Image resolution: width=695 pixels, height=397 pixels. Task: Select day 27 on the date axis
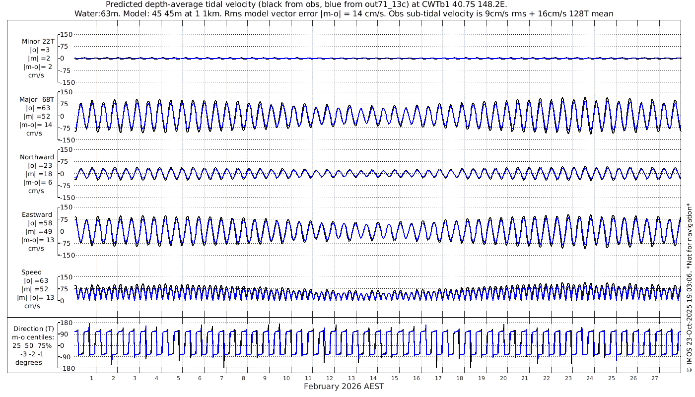pyautogui.click(x=655, y=378)
